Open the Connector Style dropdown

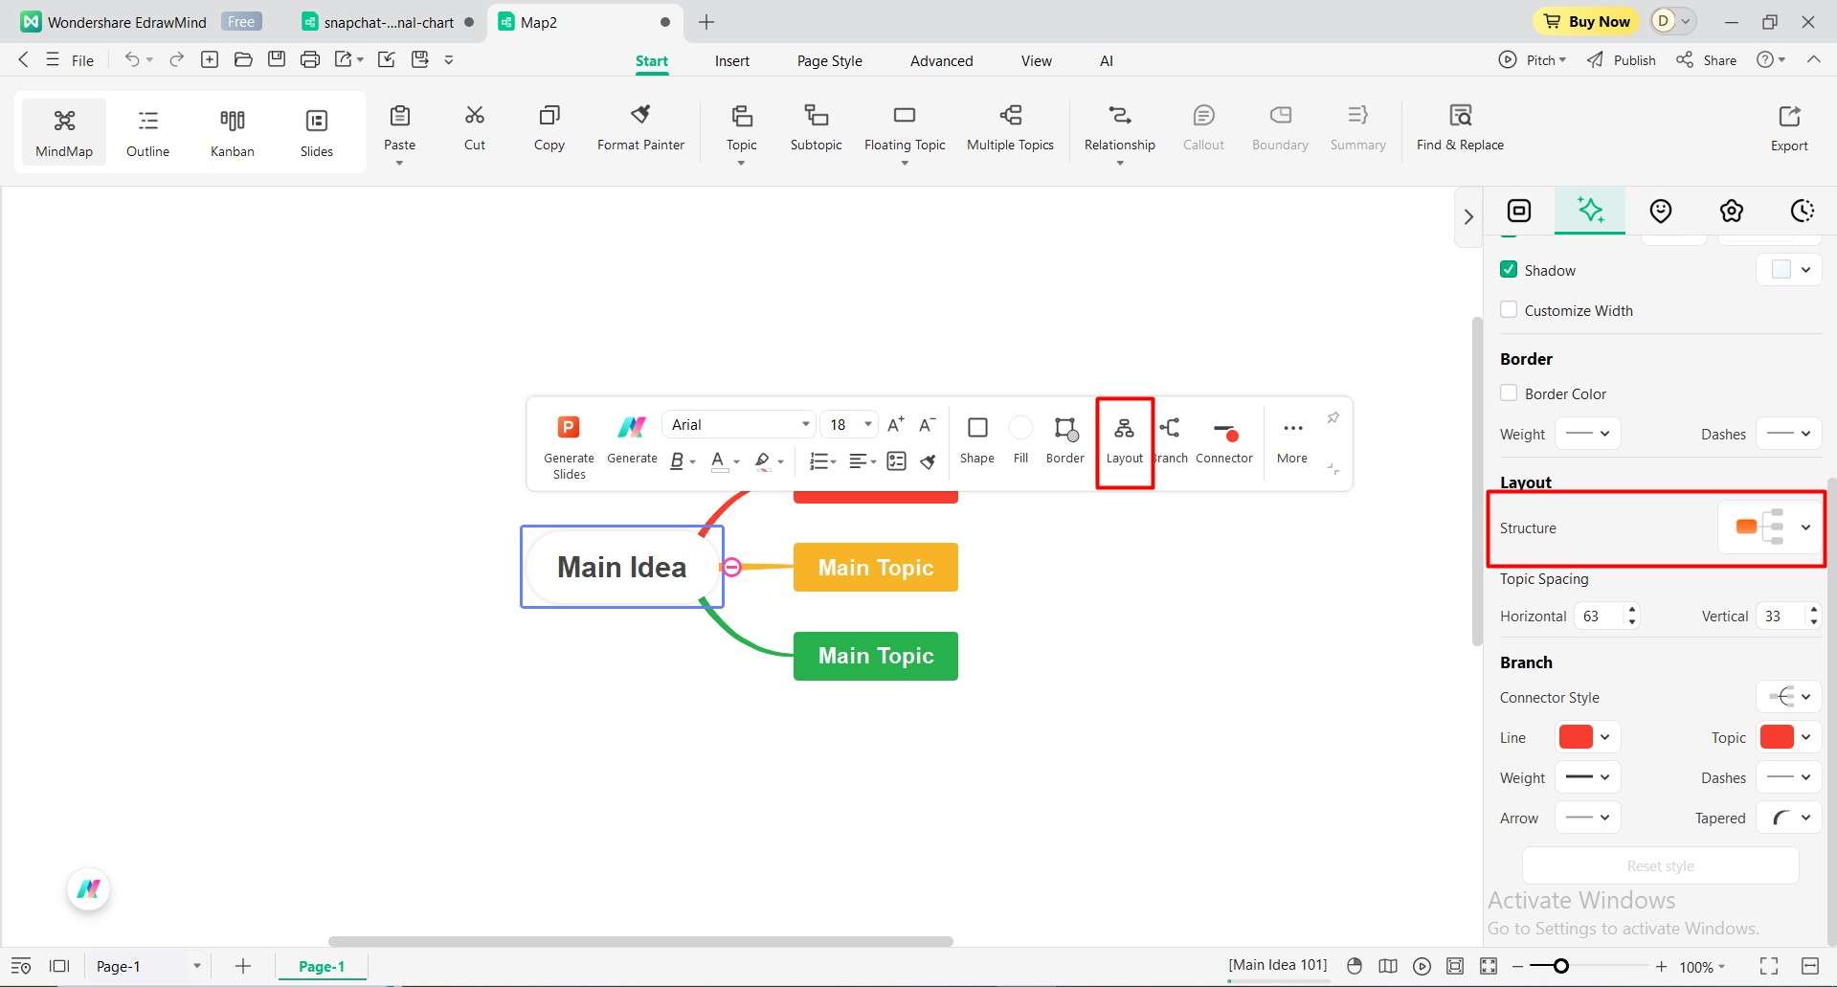(x=1805, y=697)
